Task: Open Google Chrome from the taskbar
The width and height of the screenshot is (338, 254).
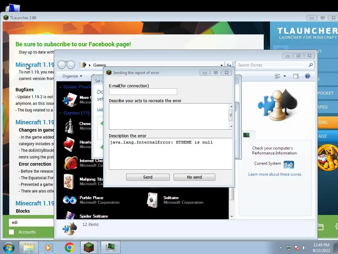Action: pyautogui.click(x=69, y=247)
